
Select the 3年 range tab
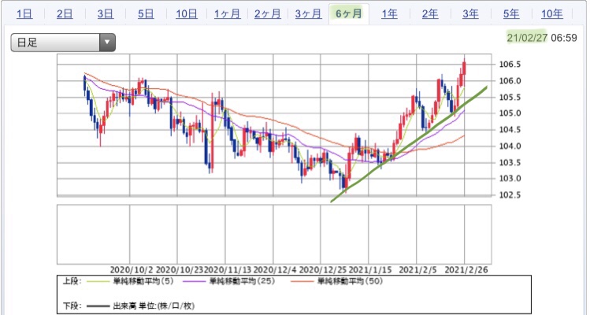pos(470,14)
